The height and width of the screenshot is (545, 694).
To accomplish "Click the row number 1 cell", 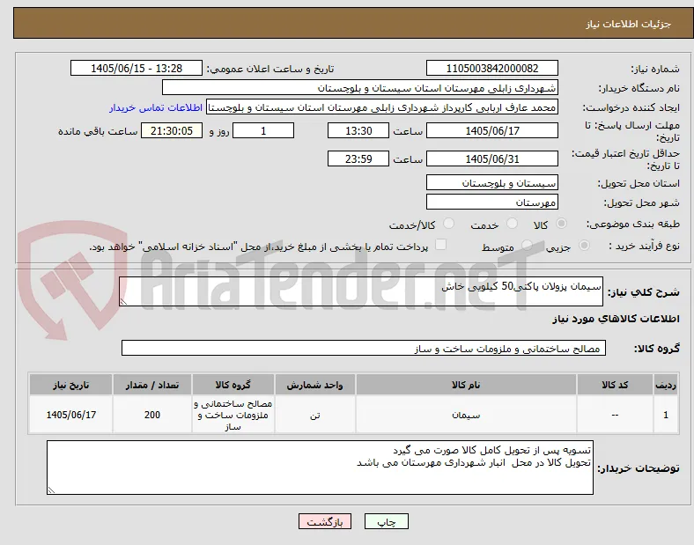I will point(666,415).
